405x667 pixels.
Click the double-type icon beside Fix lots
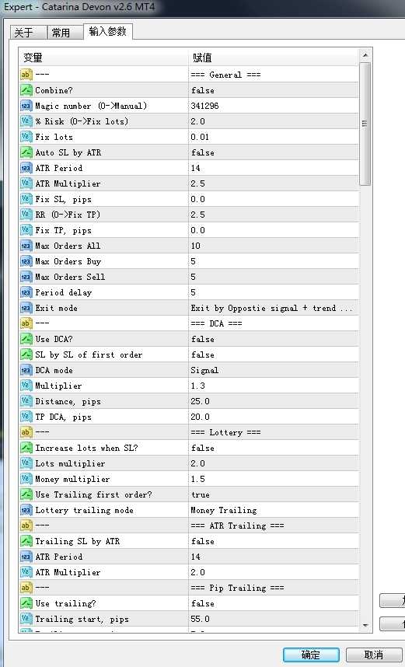point(26,137)
